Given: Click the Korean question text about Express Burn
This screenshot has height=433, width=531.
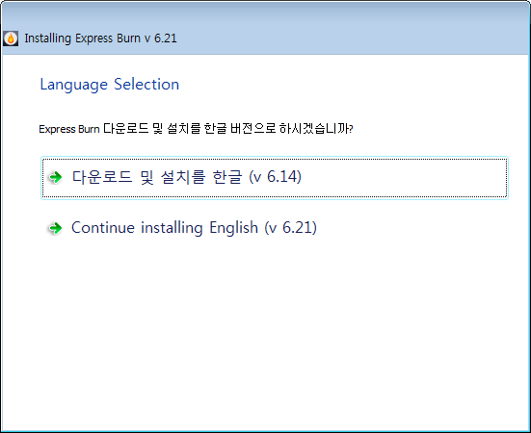Looking at the screenshot, I should coord(196,129).
